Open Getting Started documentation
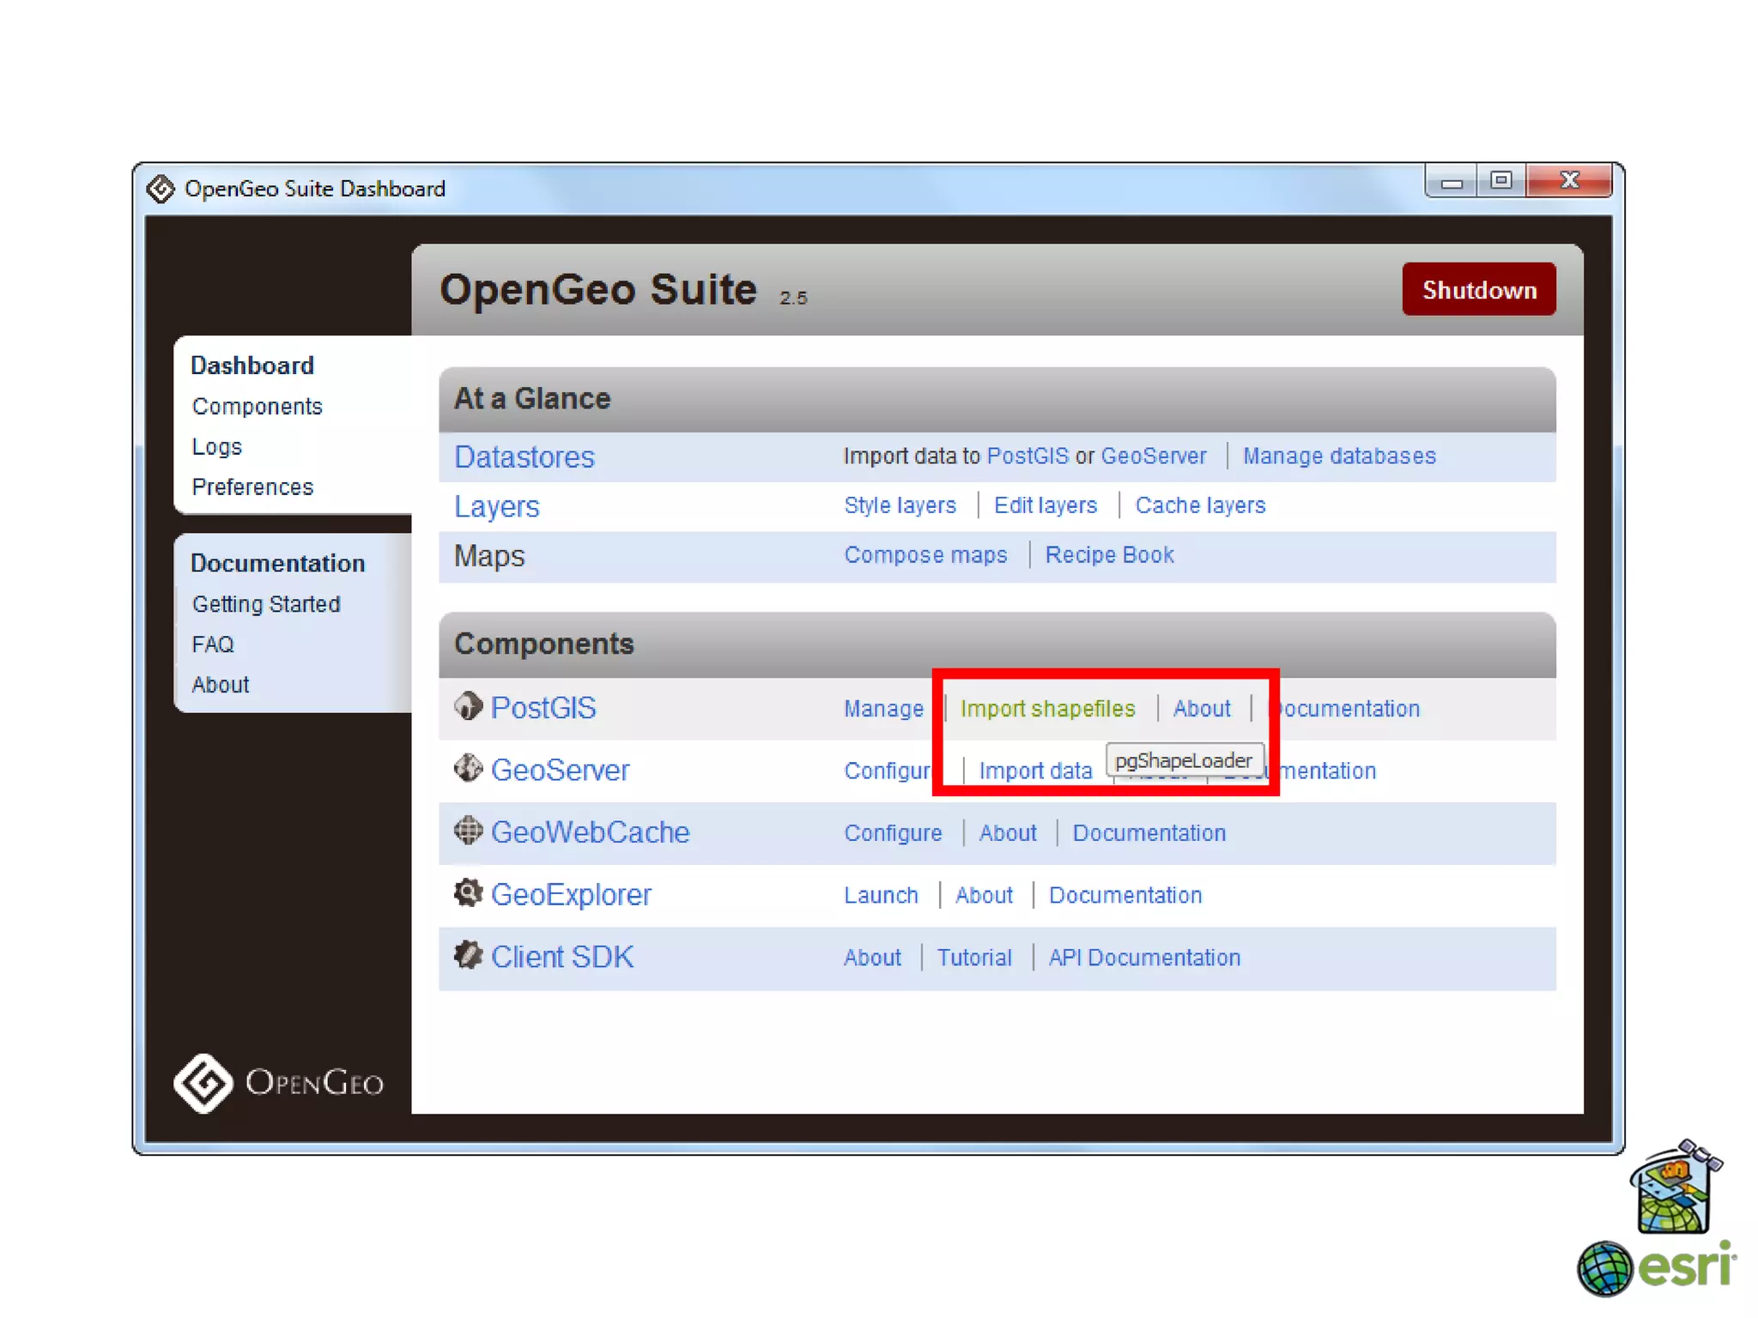This screenshot has width=1758, height=1318. pos(266,604)
